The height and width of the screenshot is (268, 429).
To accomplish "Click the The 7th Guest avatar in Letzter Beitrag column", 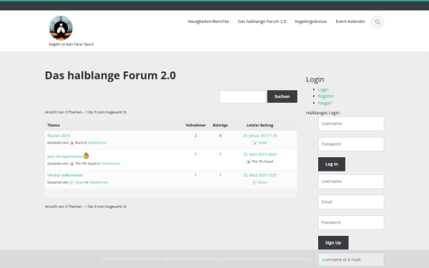I will pos(248,162).
